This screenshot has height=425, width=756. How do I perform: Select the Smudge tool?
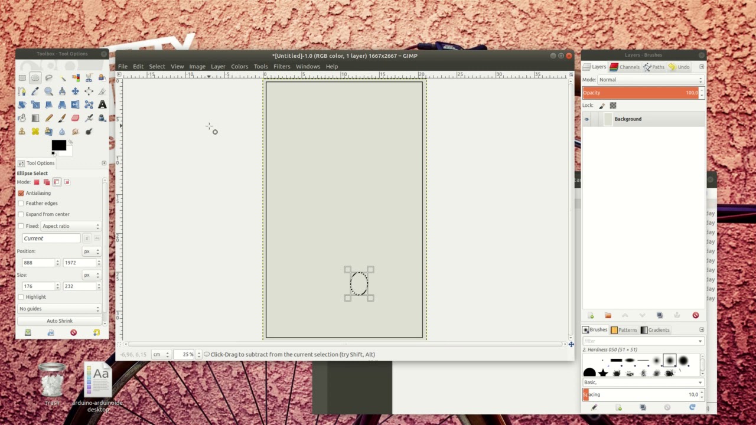(75, 131)
